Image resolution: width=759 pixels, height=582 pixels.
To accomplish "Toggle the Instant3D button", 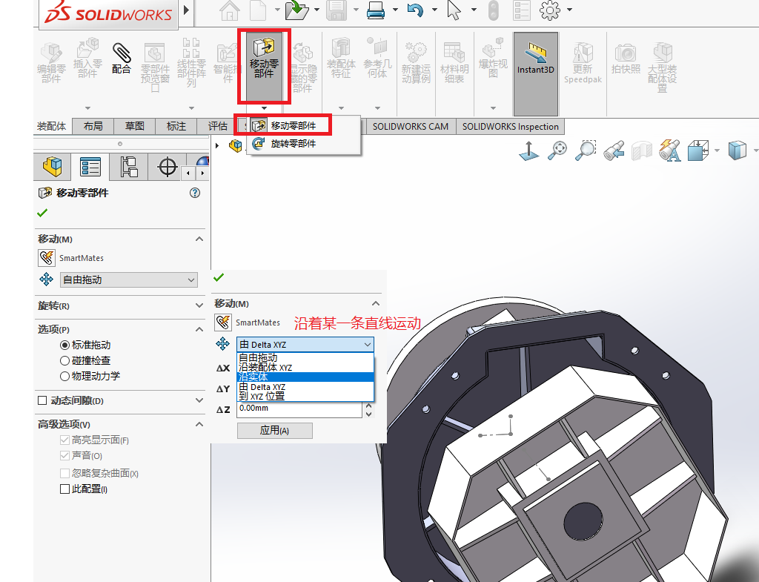I will point(535,73).
